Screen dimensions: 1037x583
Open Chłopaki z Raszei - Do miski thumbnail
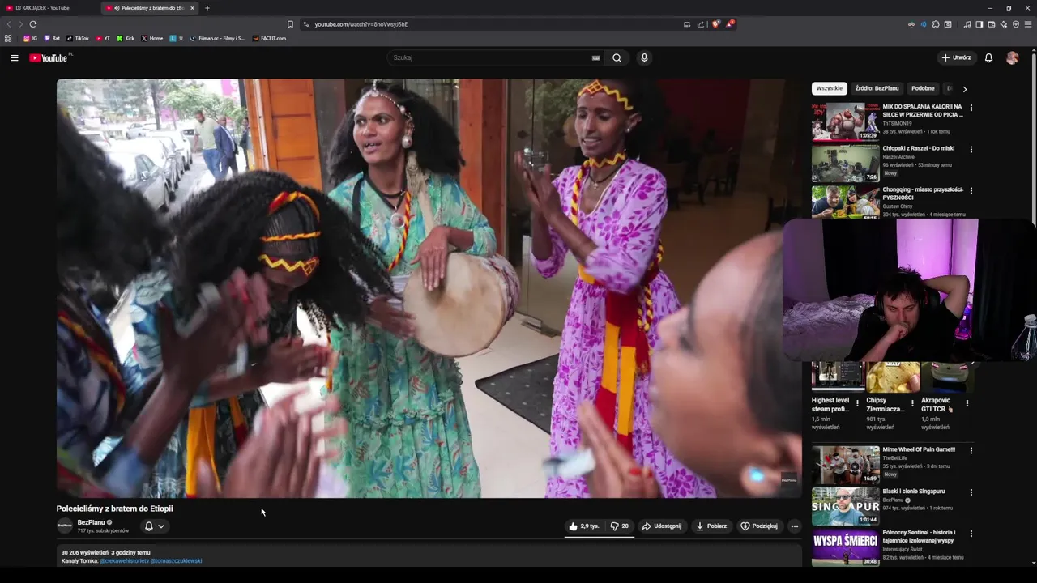click(845, 163)
